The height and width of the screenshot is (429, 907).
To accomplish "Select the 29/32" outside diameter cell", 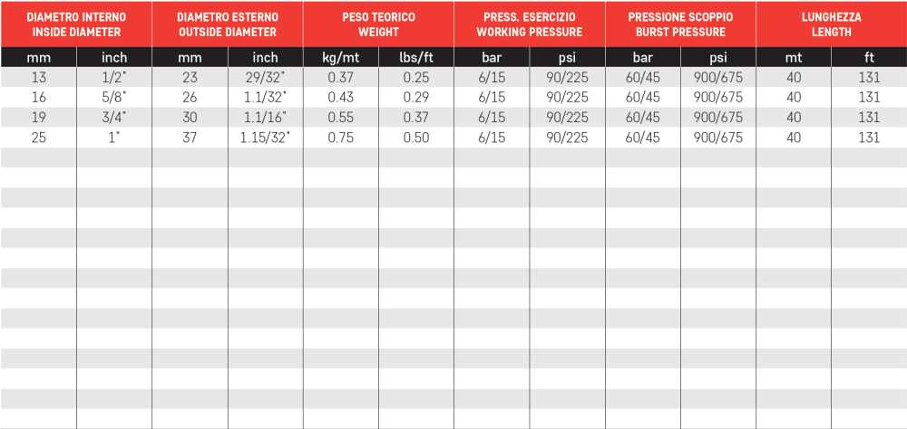I will coord(265,77).
